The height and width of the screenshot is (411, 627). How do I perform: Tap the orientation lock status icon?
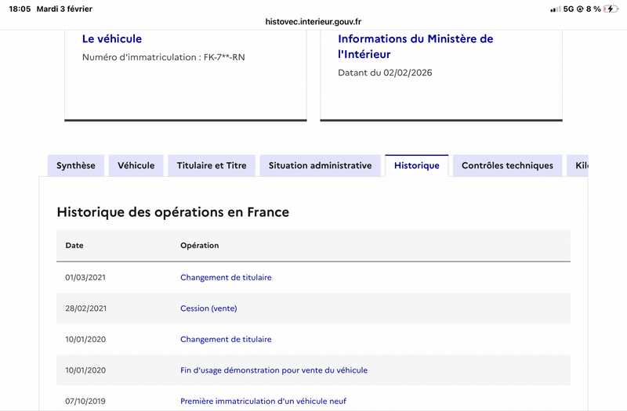[x=581, y=9]
